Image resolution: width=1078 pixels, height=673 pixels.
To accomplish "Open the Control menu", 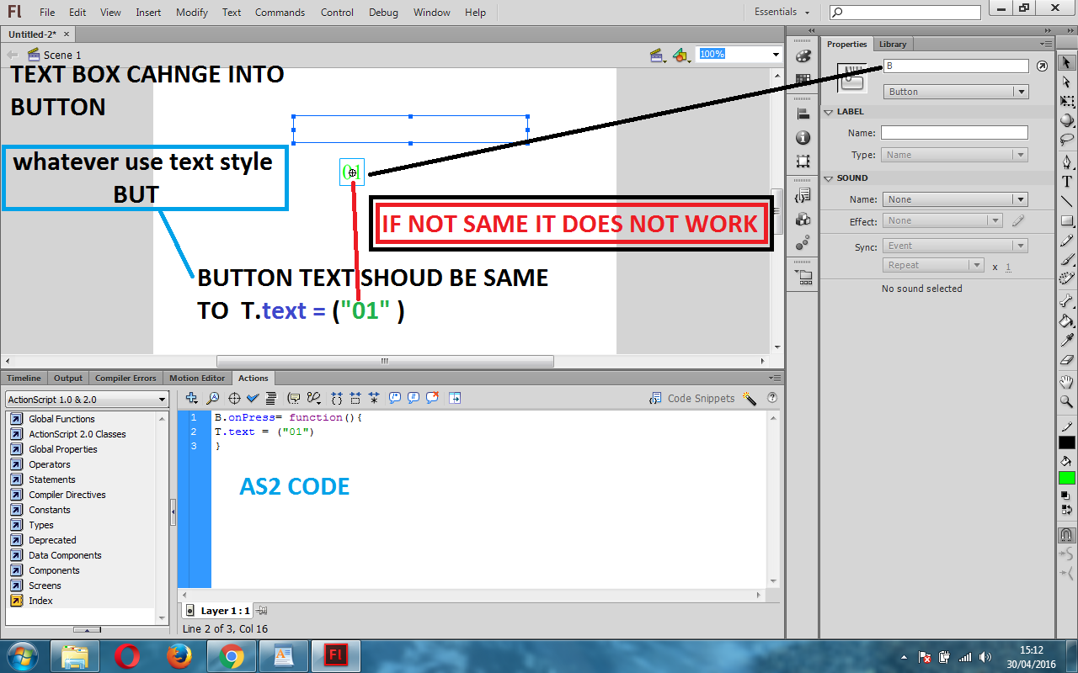I will click(337, 13).
